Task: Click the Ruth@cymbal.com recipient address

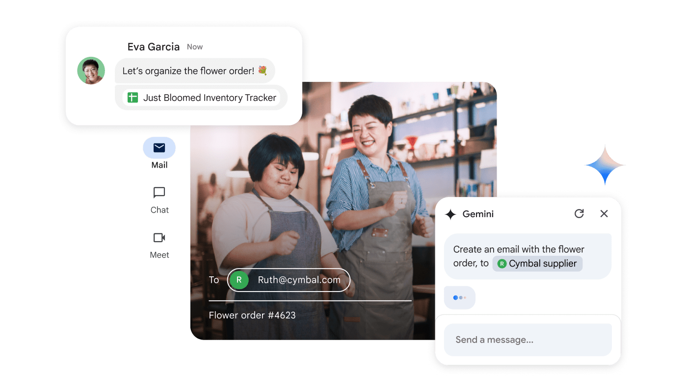Action: (299, 280)
